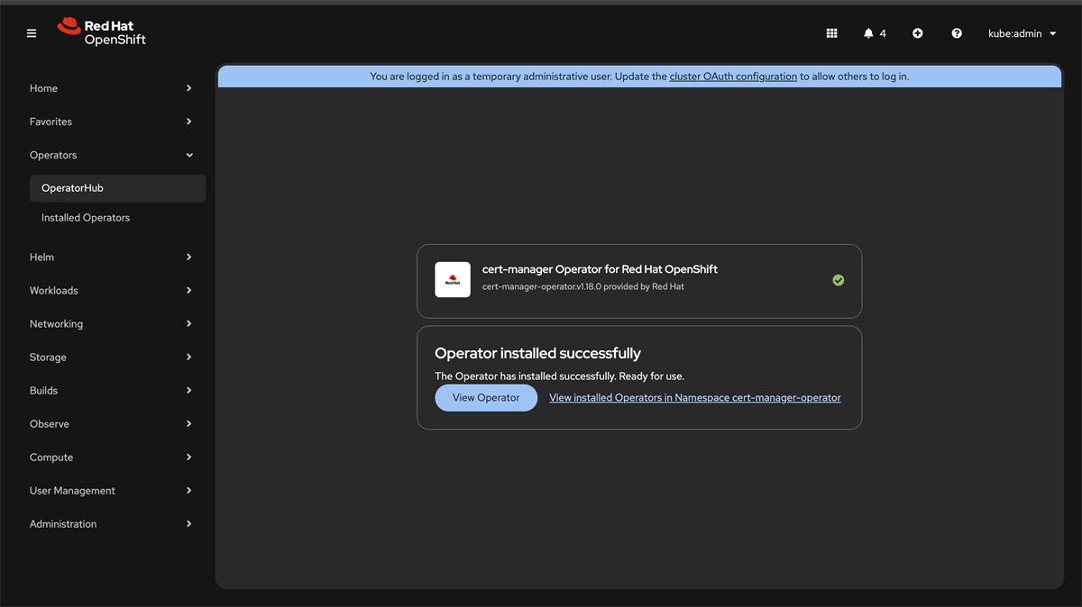Open the kube:admin user dropdown
The height and width of the screenshot is (607, 1082).
1022,33
